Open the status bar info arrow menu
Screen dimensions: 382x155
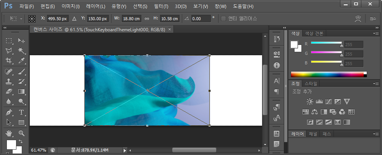[x=125, y=150]
